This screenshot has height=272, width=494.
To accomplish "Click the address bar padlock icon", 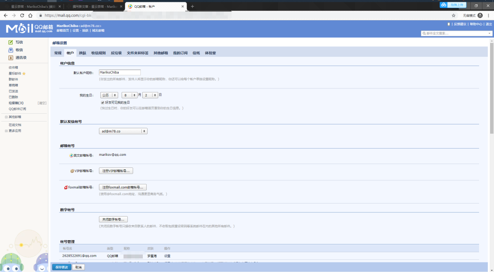I will point(41,15).
